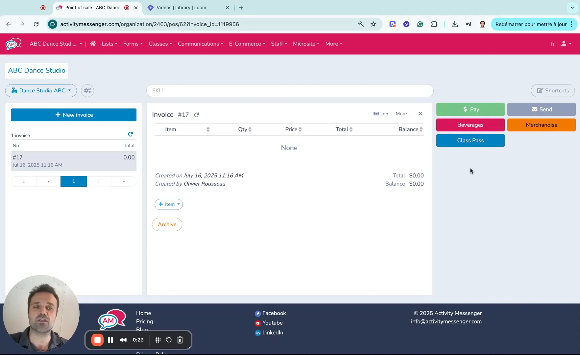This screenshot has height=355, width=580.
Task: Open Chrome tab search chevron
Action: 572,8
